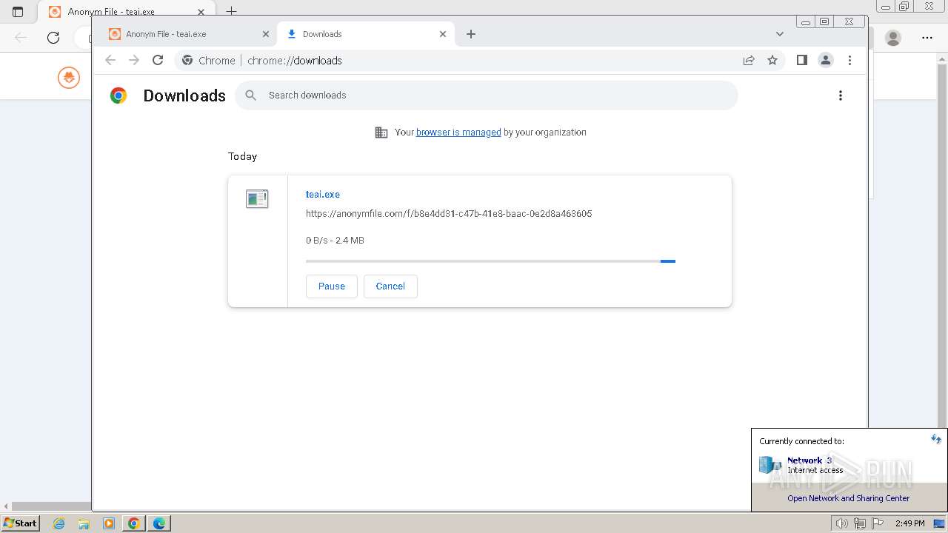Go back in Chrome window
Screen dimensions: 948x533
point(110,61)
